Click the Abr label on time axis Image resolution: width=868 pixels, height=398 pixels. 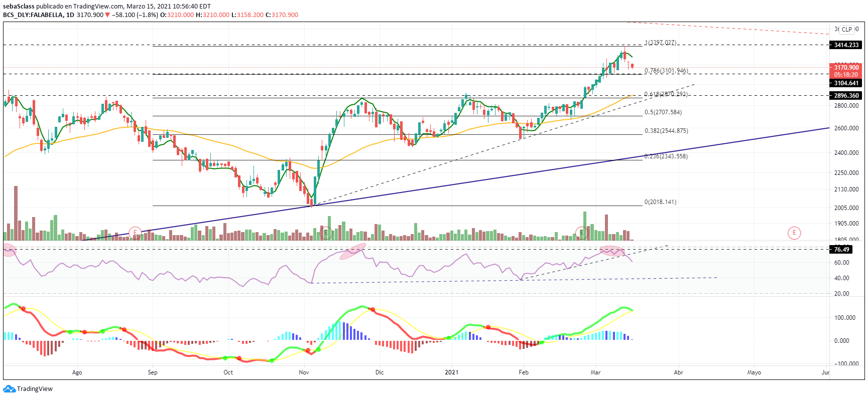click(678, 372)
